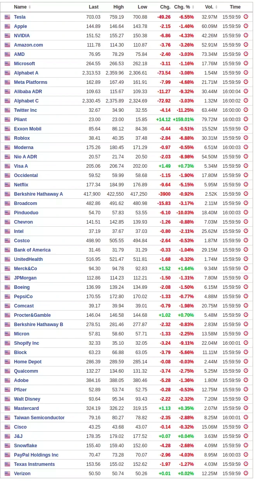Click the clock icon in Snowflake row
Viewport: 255px width, 481px height.
point(246,445)
